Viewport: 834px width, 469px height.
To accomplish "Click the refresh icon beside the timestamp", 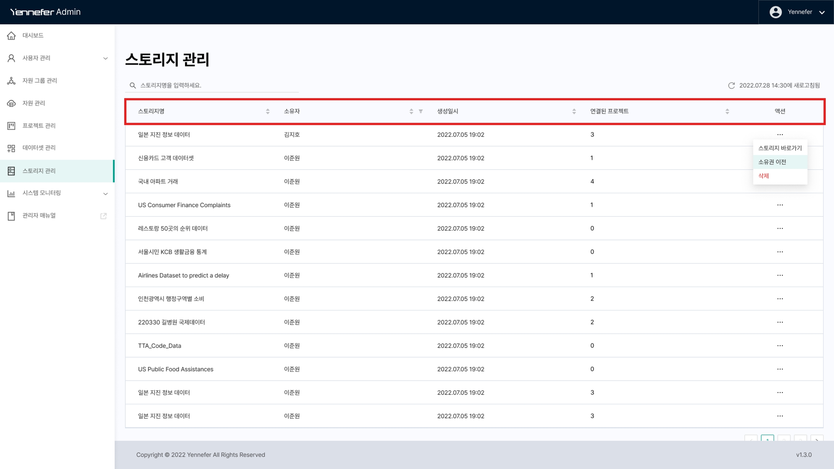I will point(731,85).
